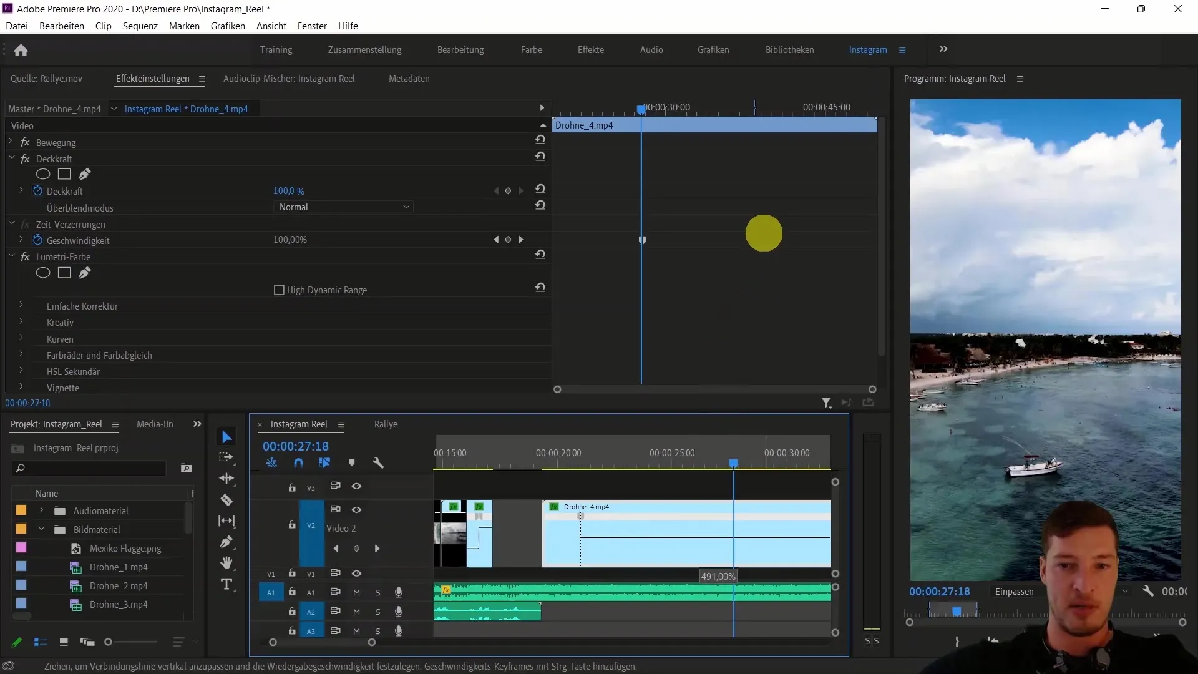The width and height of the screenshot is (1198, 674).
Task: Toggle stopwatch animation for Deckkraft
Action: 37,191
